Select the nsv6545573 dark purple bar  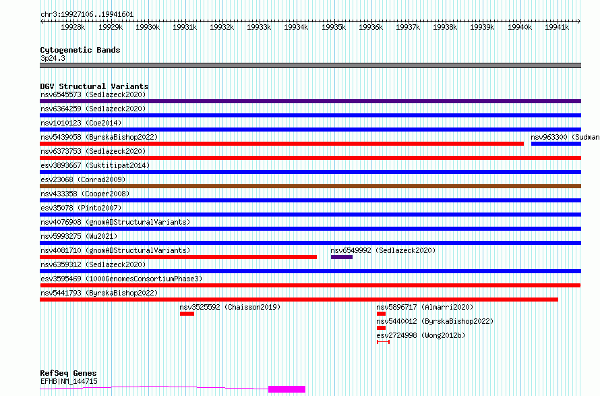310,101
